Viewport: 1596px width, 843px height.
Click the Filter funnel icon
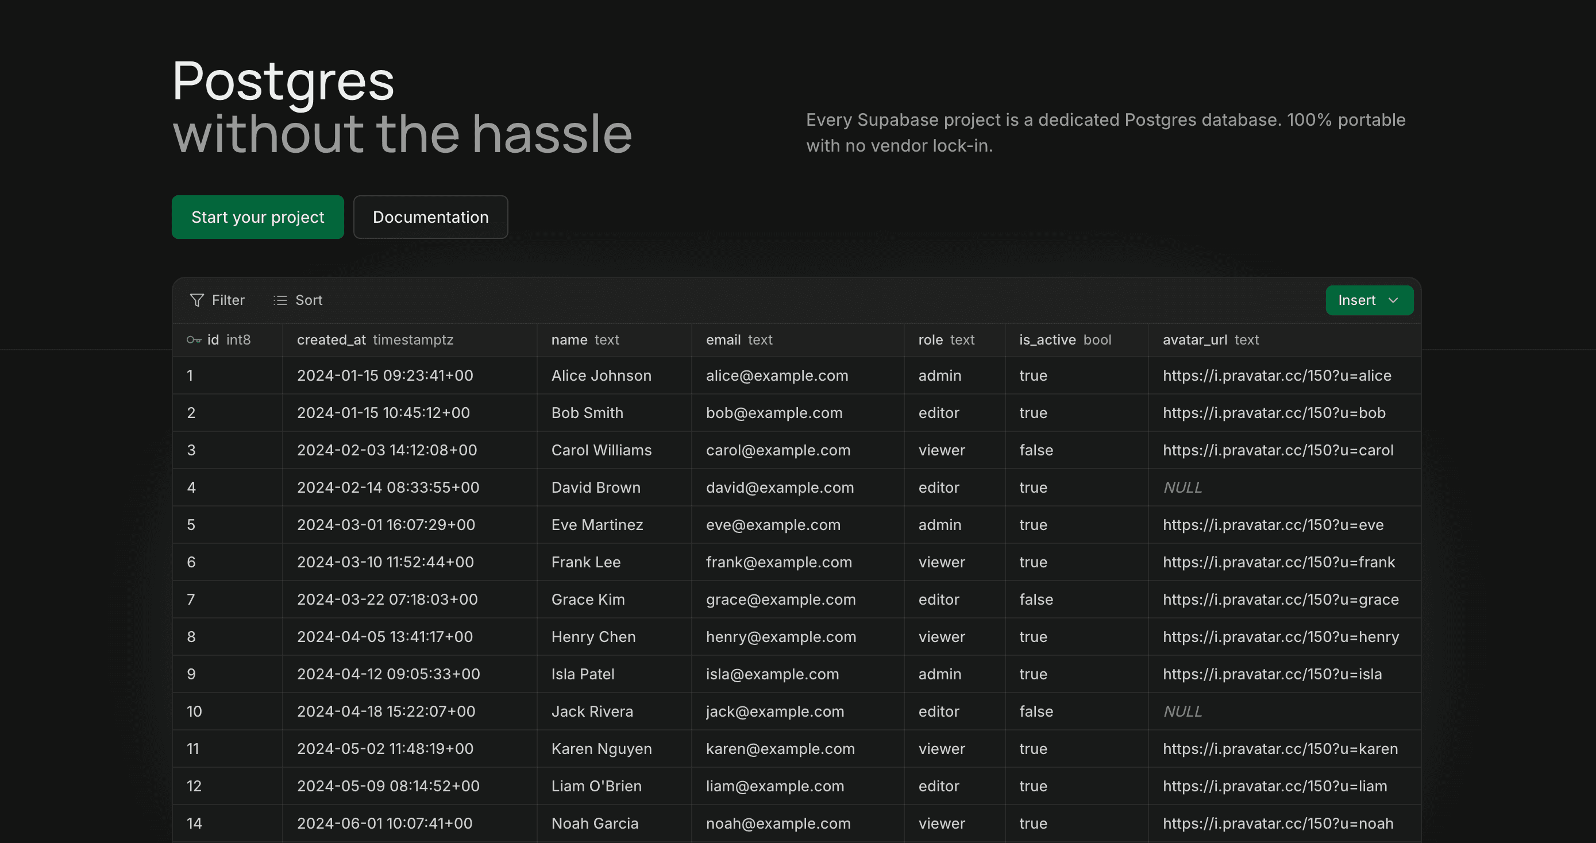coord(196,300)
